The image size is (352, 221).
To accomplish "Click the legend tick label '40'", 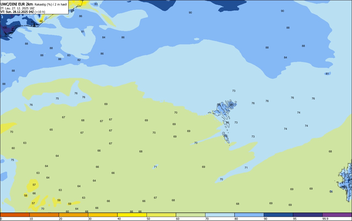I will (x=119, y=219).
